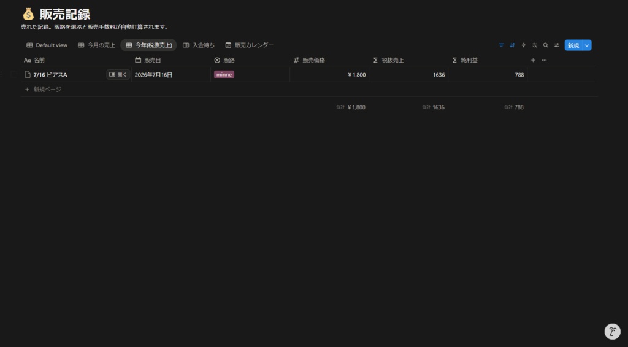Screen dimensions: 628x347
Task: Open the automations lightning icon
Action: pyautogui.click(x=524, y=45)
